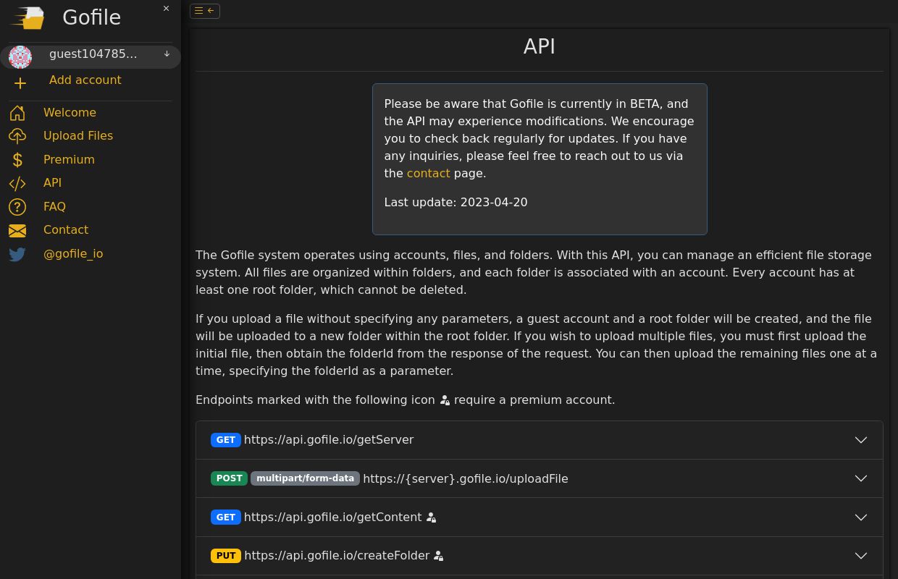Click the guest account avatar
898x579 pixels.
pos(20,56)
